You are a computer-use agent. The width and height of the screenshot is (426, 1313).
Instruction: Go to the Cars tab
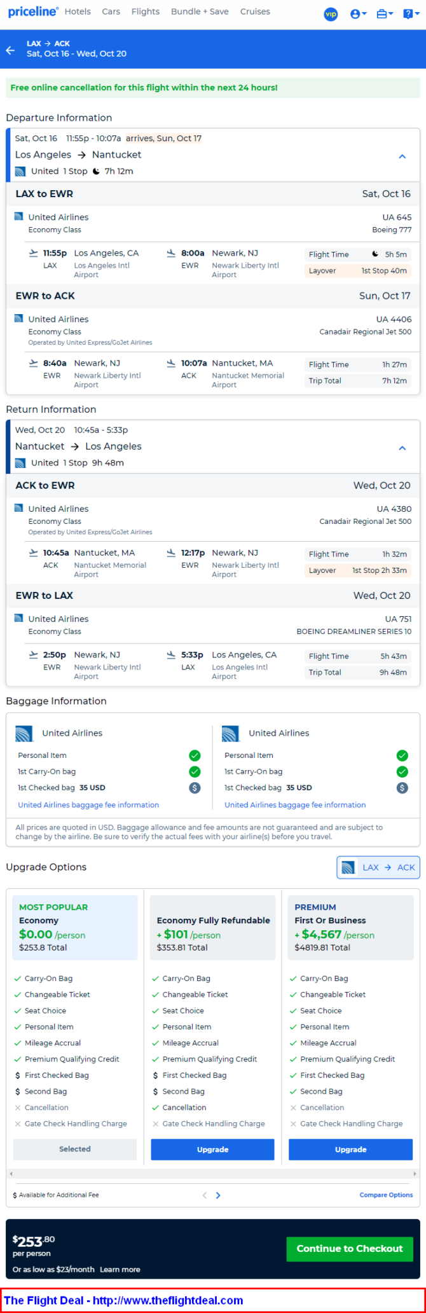point(111,11)
